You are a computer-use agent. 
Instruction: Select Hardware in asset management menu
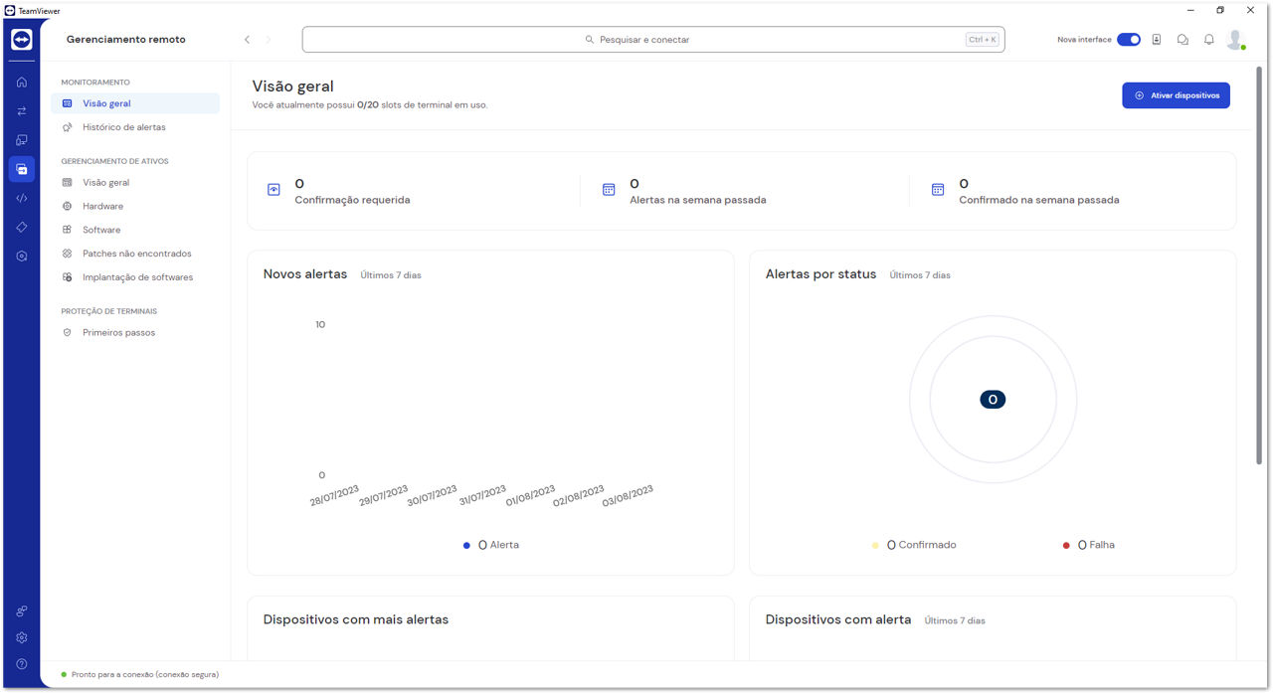(x=102, y=206)
